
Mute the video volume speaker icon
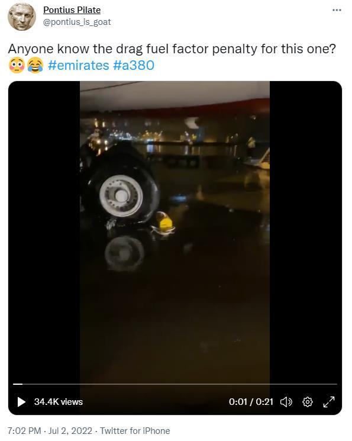click(x=286, y=401)
